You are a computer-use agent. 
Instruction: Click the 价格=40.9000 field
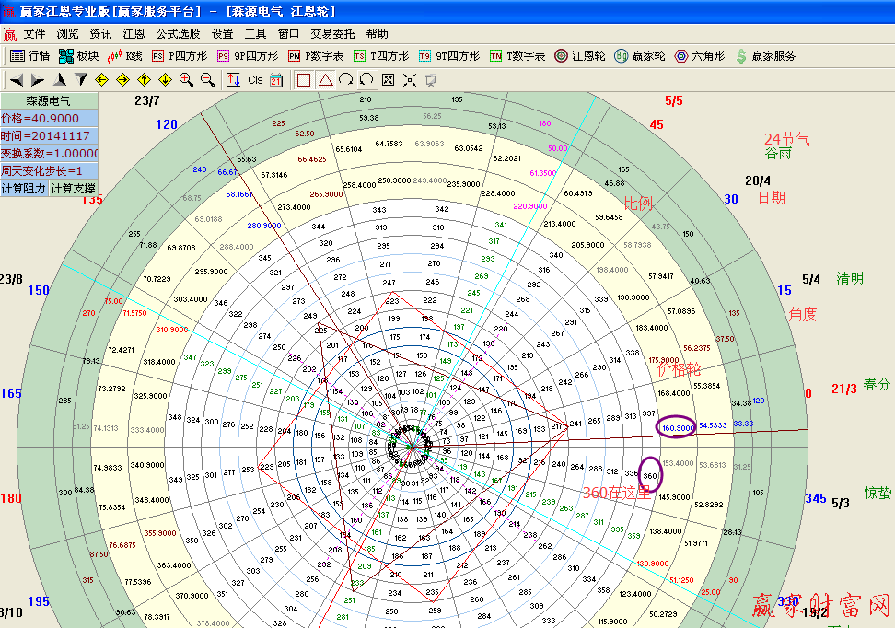tap(48, 119)
